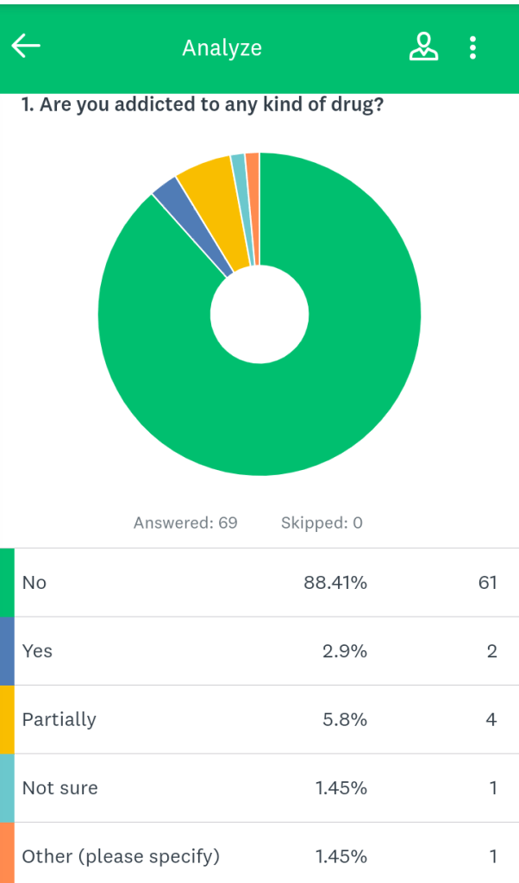Select the Yes answer row
This screenshot has height=883, width=519.
tap(259, 651)
